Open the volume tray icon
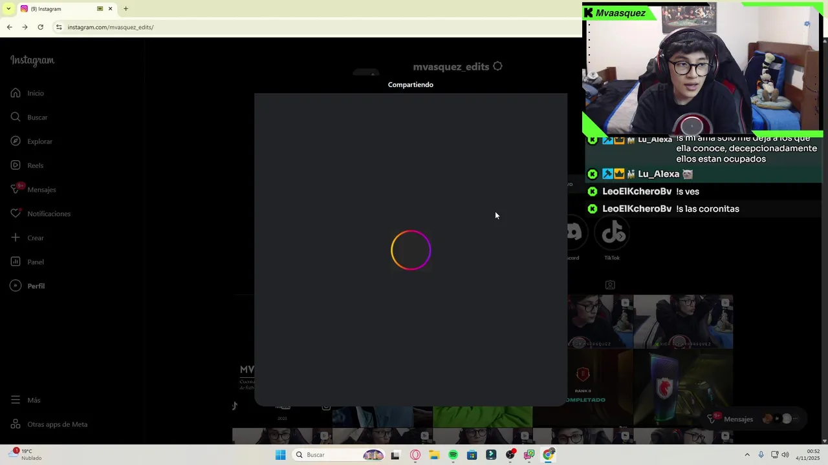Screen dimensions: 828x465 (785, 455)
